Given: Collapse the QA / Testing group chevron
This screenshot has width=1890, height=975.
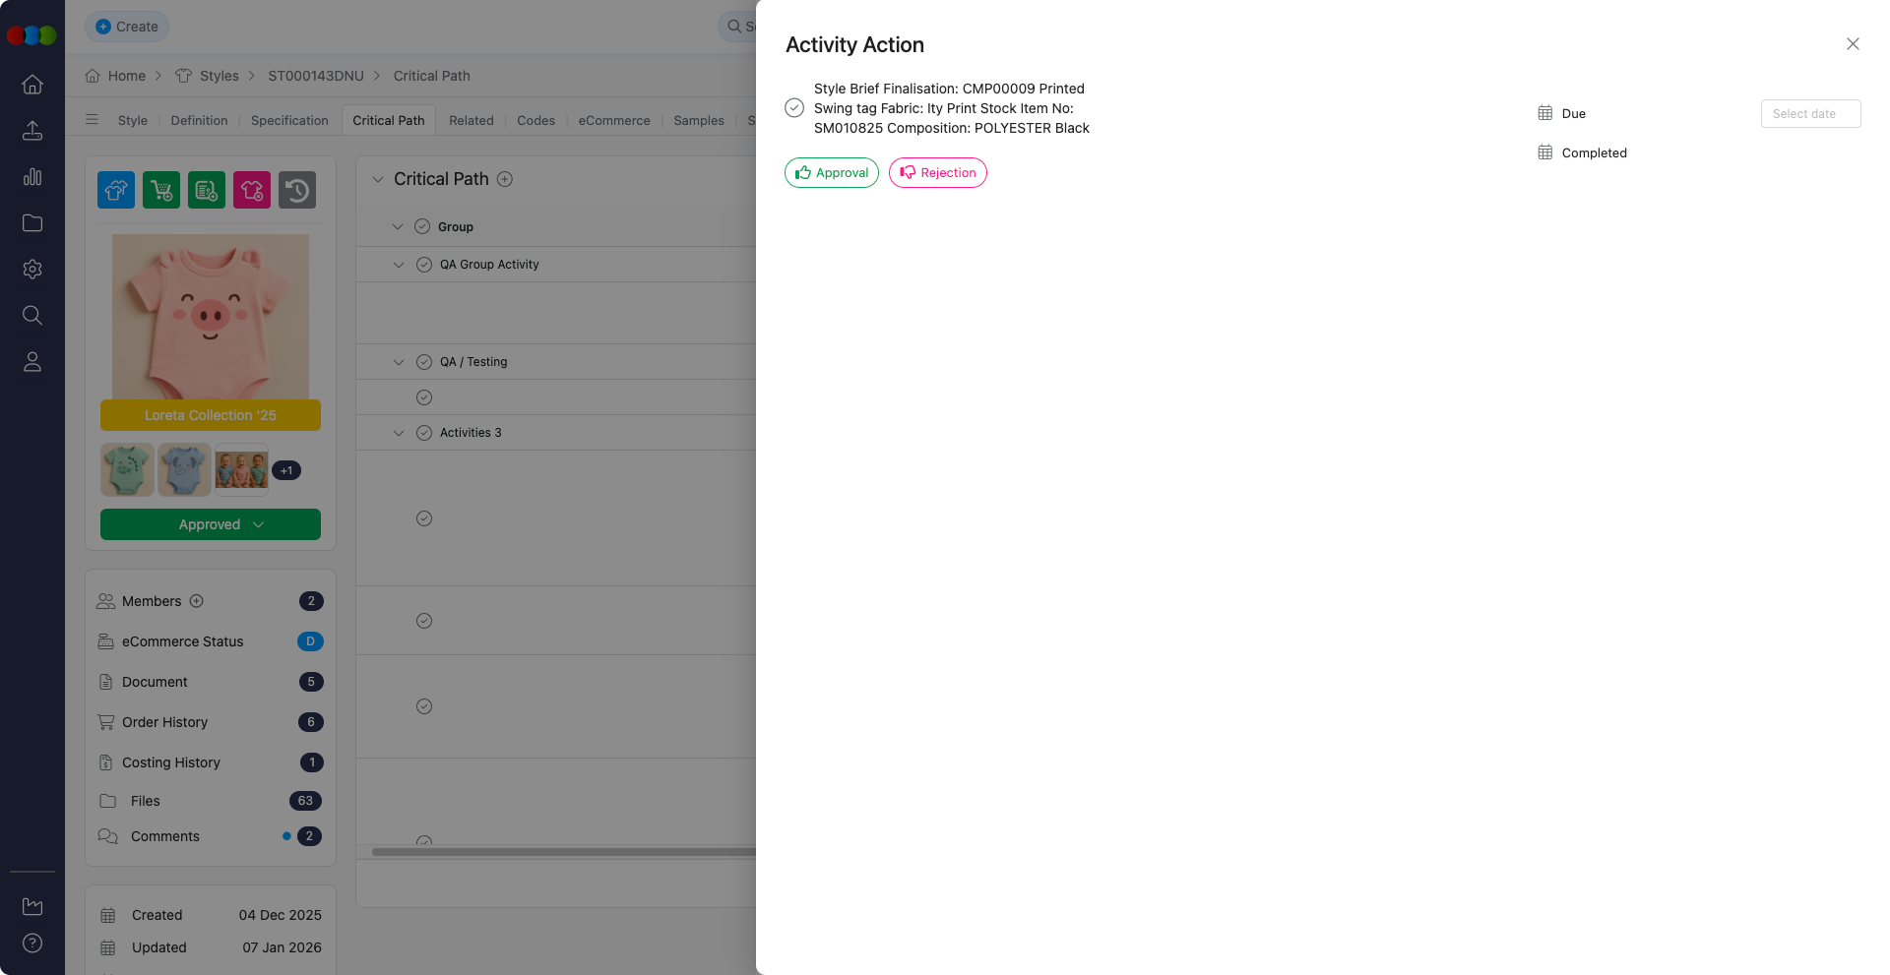Looking at the screenshot, I should [x=399, y=362].
